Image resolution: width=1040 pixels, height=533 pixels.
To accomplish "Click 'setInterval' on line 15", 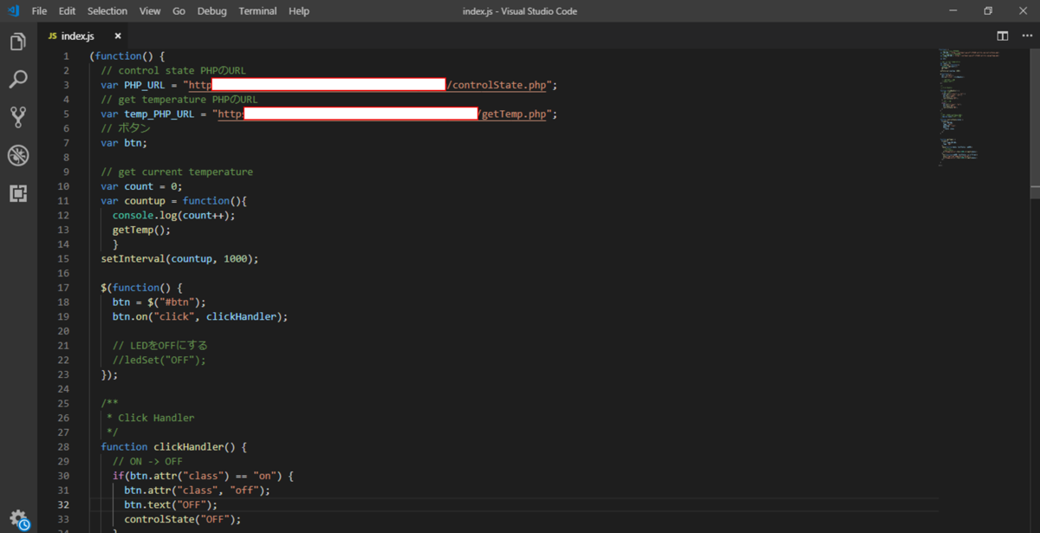I will [133, 258].
